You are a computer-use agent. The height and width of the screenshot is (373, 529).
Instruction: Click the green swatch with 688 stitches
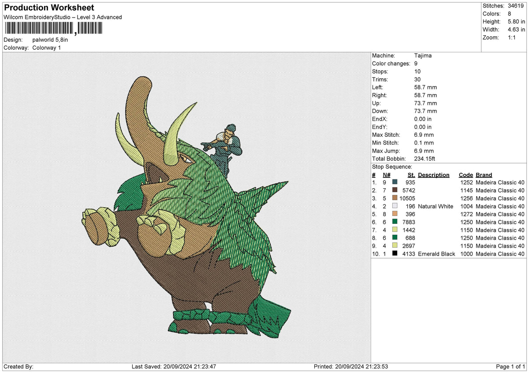[x=395, y=238]
